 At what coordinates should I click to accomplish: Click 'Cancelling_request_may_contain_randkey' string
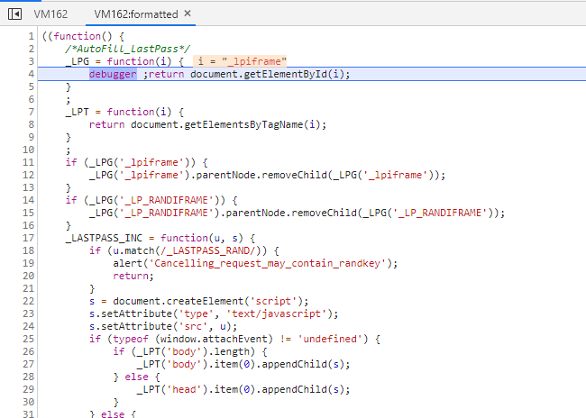[268, 263]
